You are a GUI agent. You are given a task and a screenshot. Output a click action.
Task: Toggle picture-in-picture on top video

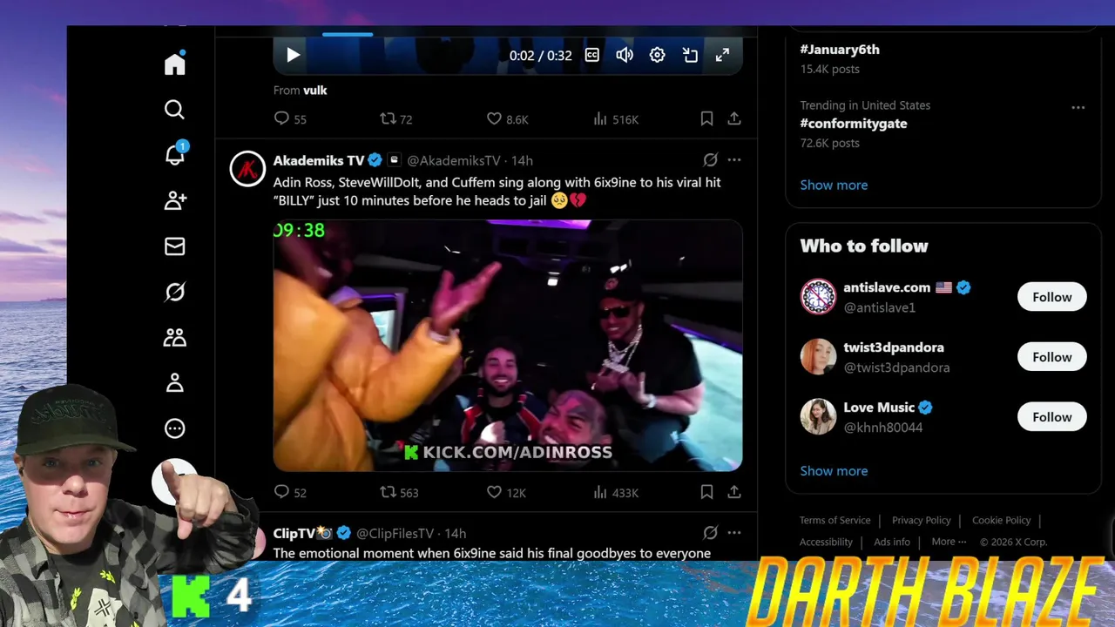pyautogui.click(x=690, y=55)
